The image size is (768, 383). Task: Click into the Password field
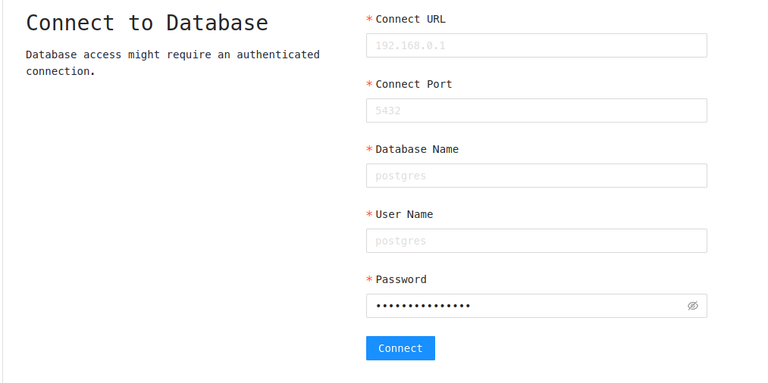(x=536, y=306)
